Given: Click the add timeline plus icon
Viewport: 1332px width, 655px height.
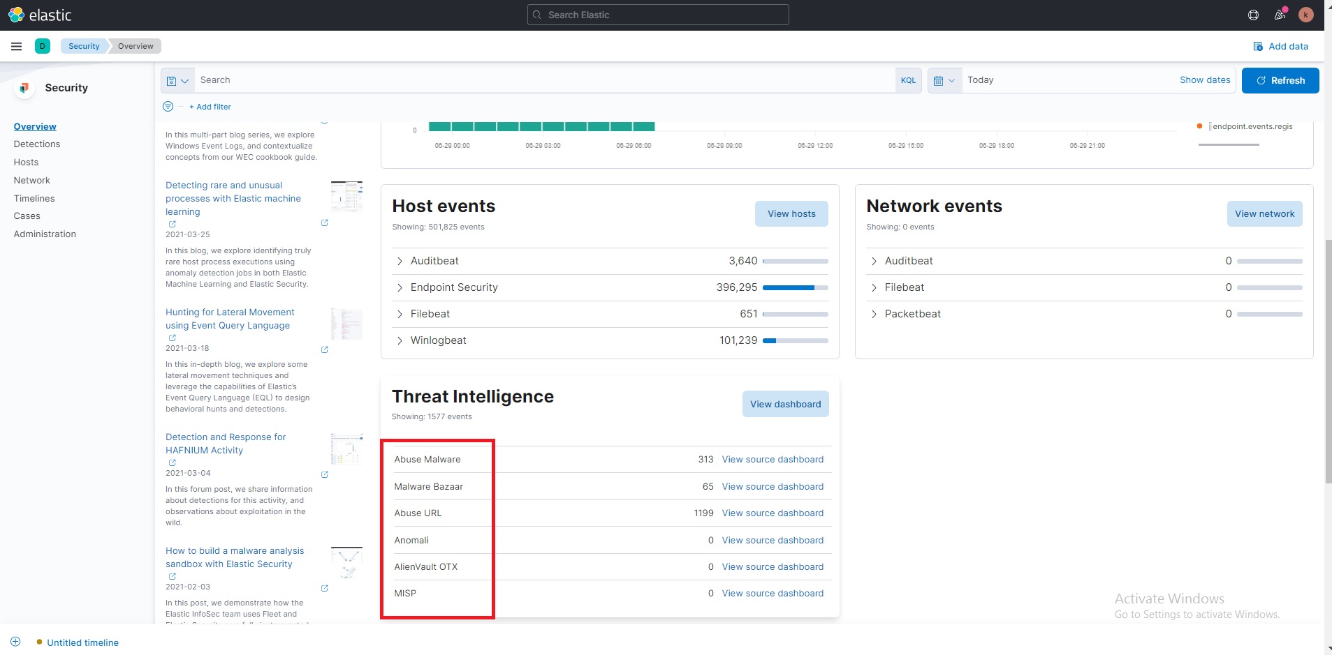Looking at the screenshot, I should [x=15, y=642].
